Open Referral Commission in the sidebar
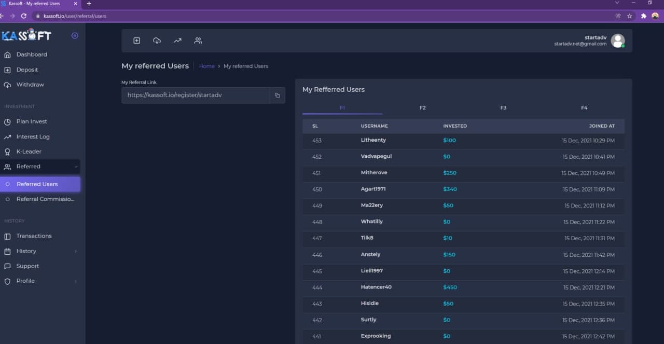This screenshot has height=344, width=664. [x=45, y=199]
